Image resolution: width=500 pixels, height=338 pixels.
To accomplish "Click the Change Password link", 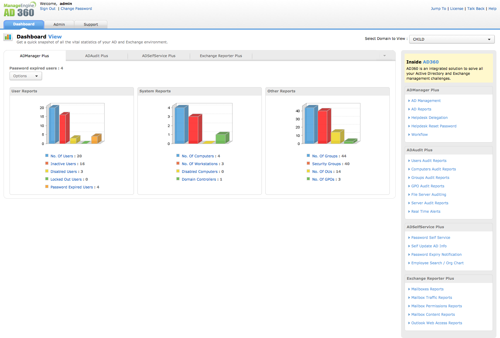I will click(76, 8).
